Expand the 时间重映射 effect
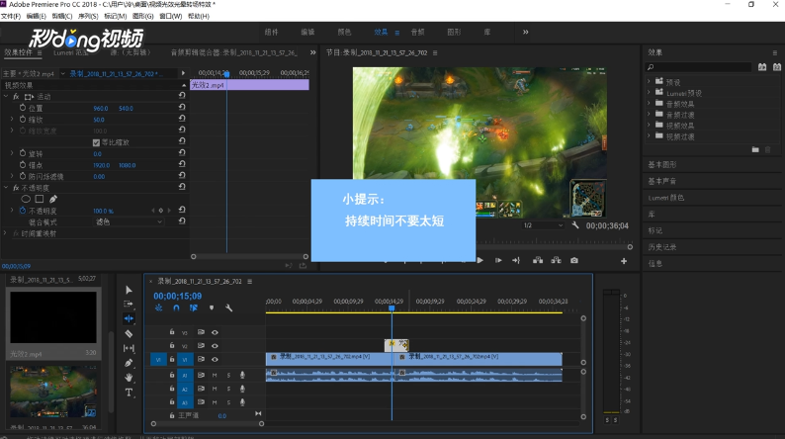785x439 pixels. click(x=6, y=233)
